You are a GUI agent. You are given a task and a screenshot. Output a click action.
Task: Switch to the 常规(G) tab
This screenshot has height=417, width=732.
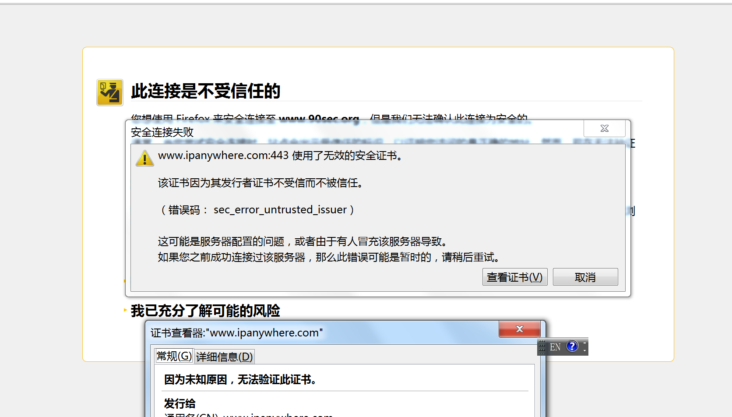click(174, 356)
